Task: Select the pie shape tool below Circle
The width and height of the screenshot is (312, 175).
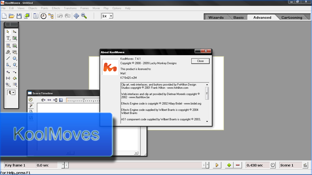Action: click(14, 65)
